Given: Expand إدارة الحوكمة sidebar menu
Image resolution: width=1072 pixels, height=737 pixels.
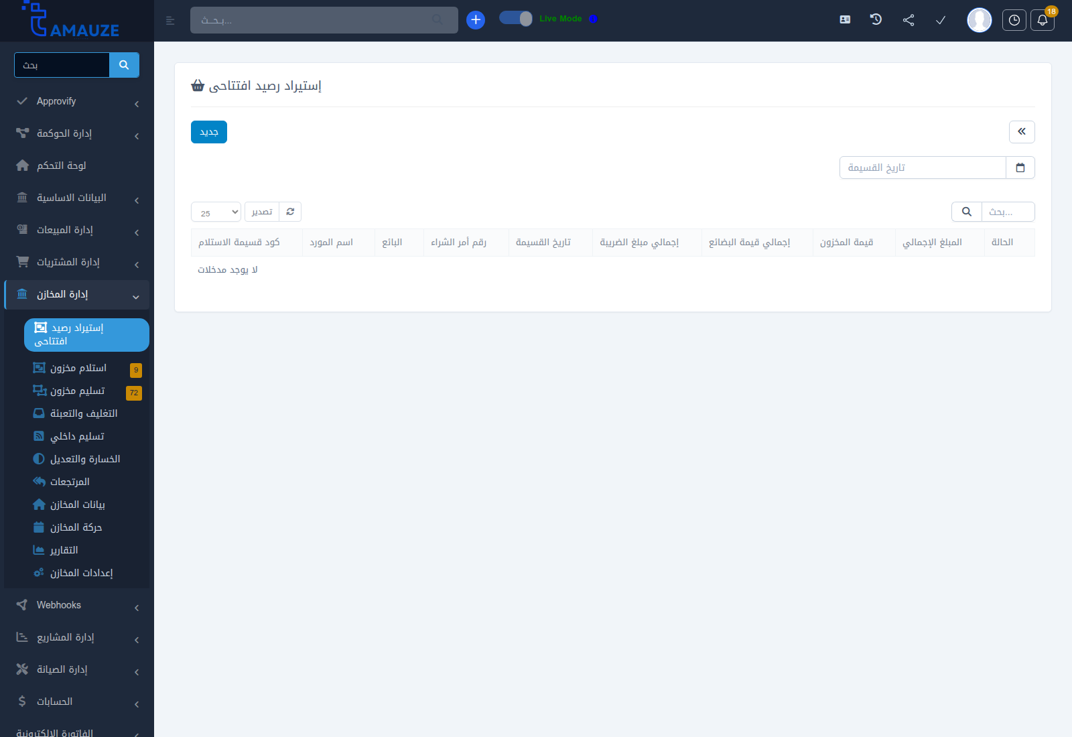Looking at the screenshot, I should coord(77,134).
